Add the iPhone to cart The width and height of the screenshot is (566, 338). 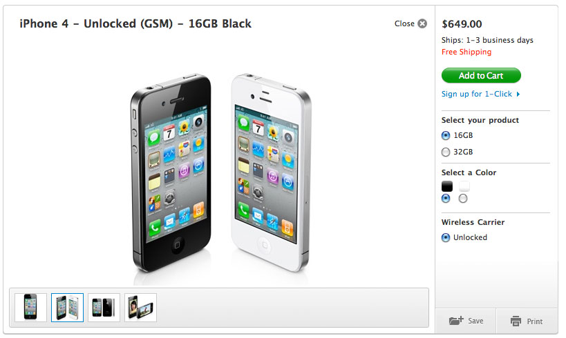pos(481,75)
